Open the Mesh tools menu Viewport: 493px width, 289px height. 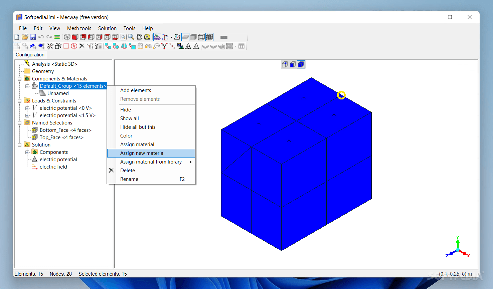(79, 28)
